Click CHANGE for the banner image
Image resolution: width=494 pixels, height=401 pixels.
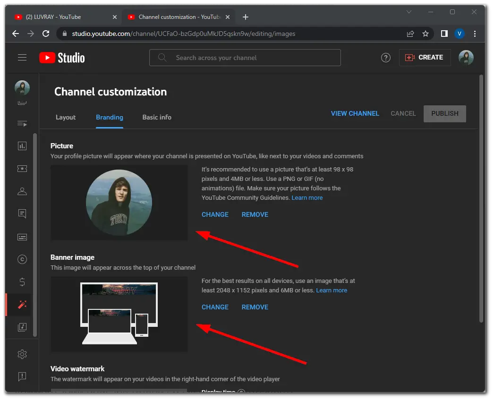(x=215, y=307)
